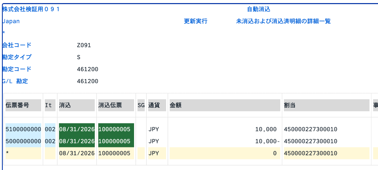Select 461200 next to 勘定コード
This screenshot has height=170, width=378.
pyautogui.click(x=88, y=69)
